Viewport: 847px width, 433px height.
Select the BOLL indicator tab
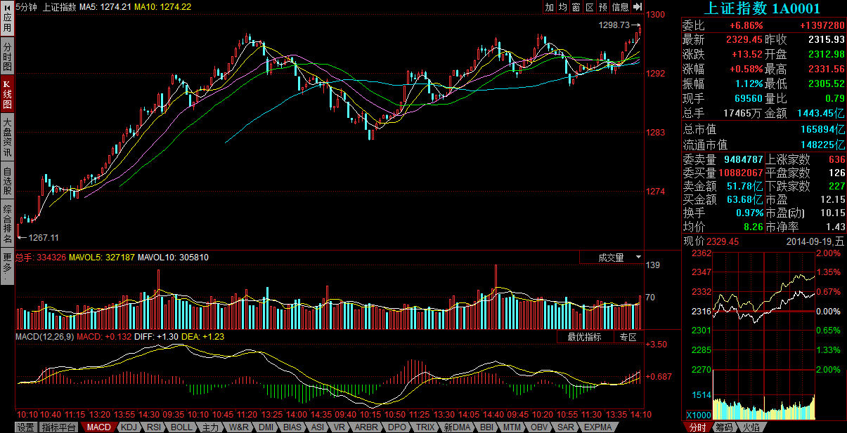point(181,427)
